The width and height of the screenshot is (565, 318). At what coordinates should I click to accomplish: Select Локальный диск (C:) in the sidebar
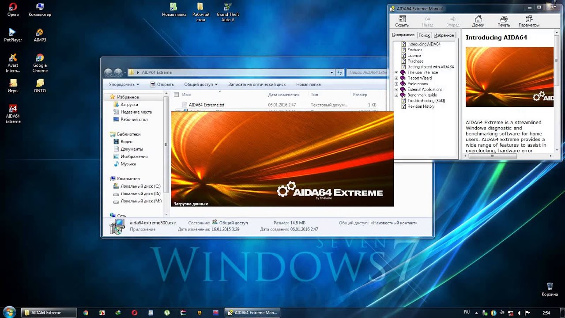pos(140,186)
